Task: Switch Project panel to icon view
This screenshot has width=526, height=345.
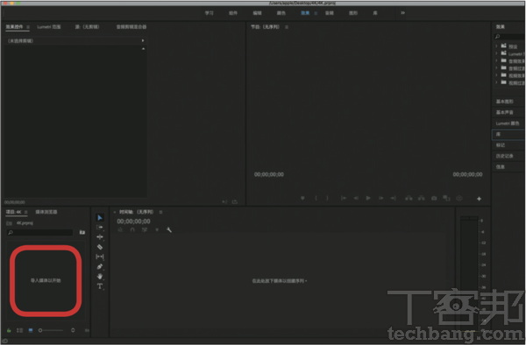Action: tap(31, 330)
